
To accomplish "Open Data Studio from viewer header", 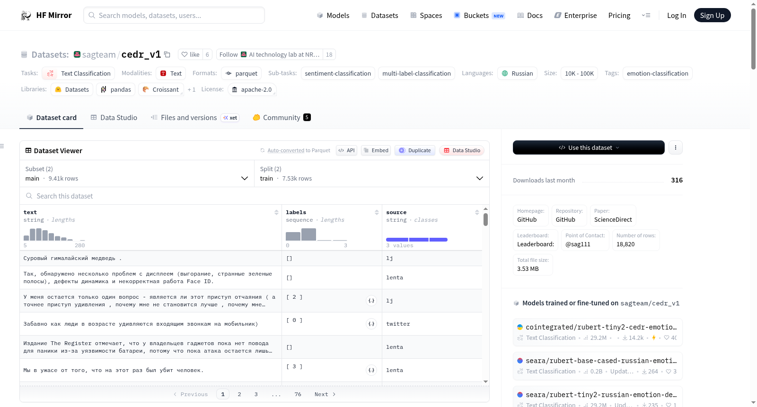I will pyautogui.click(x=462, y=150).
